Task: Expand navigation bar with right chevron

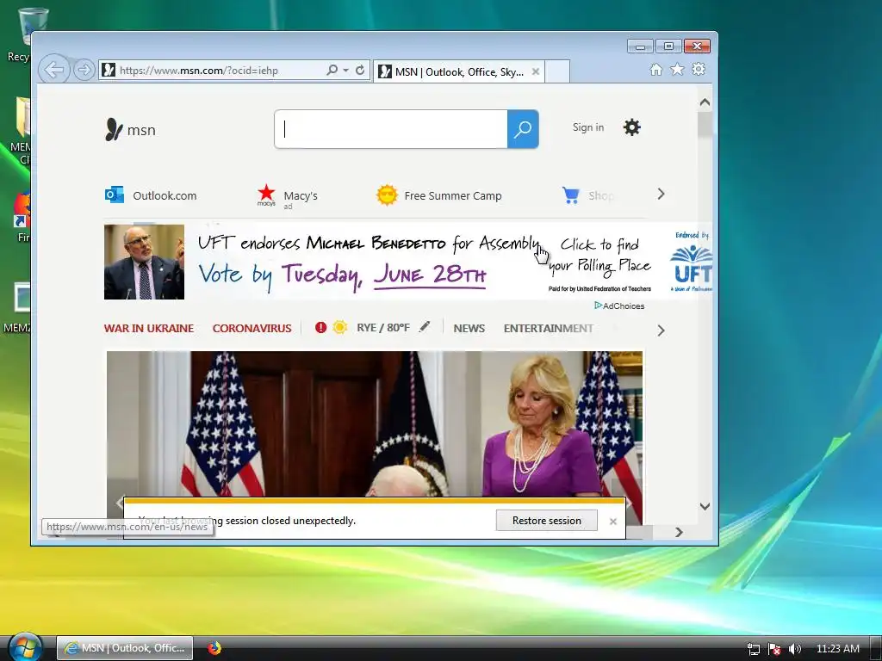Action: [x=661, y=330]
